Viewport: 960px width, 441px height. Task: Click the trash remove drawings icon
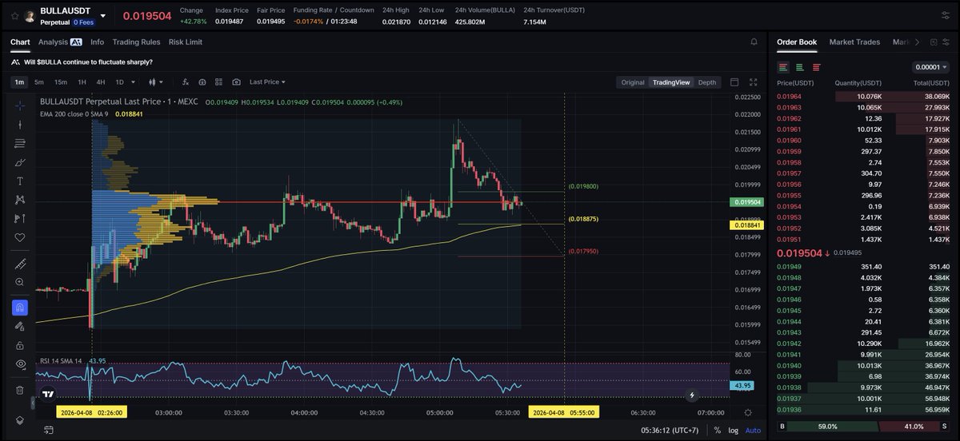(x=20, y=390)
